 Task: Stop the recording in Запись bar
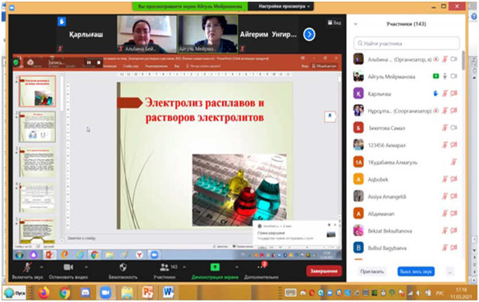coord(99,62)
